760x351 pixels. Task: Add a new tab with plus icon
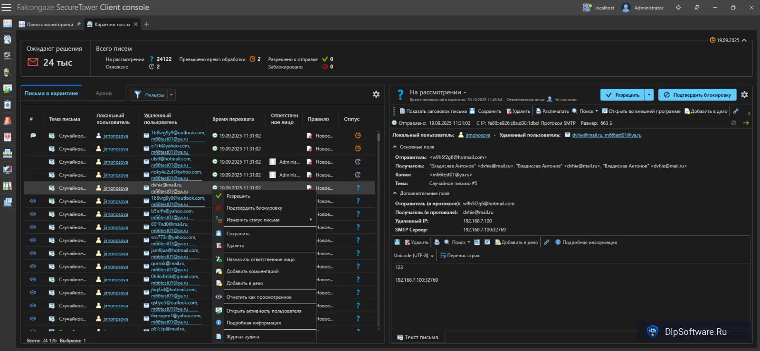pyautogui.click(x=146, y=24)
